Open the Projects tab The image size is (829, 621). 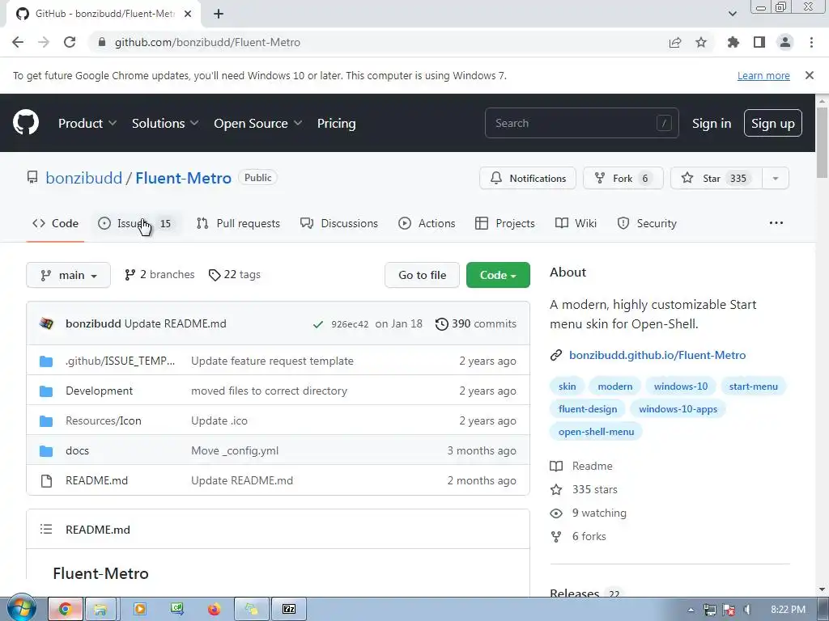point(505,223)
